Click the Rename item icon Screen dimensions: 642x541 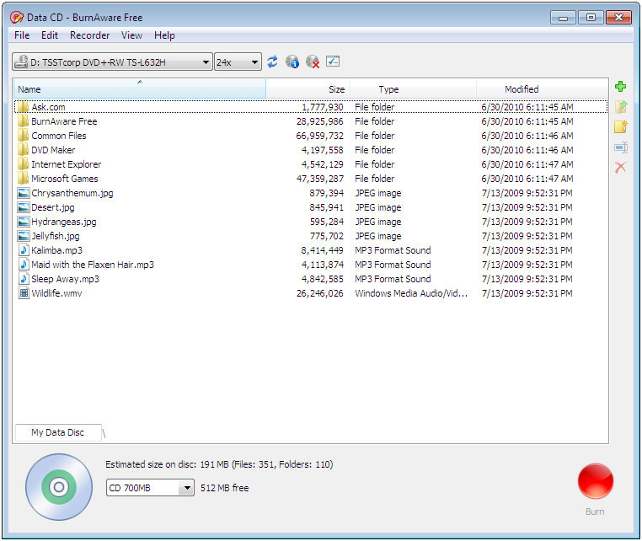tap(620, 147)
